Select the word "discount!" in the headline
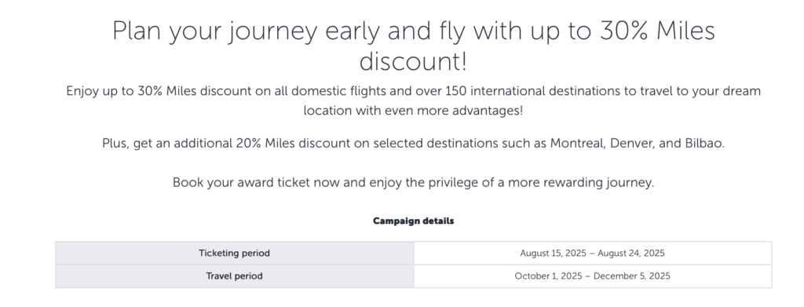The height and width of the screenshot is (307, 804). point(413,61)
